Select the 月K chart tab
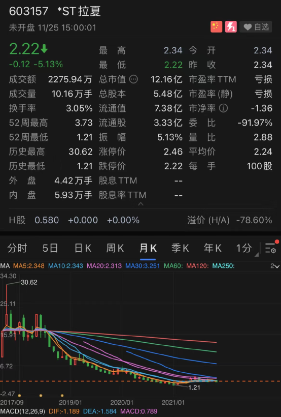 [x=148, y=248]
